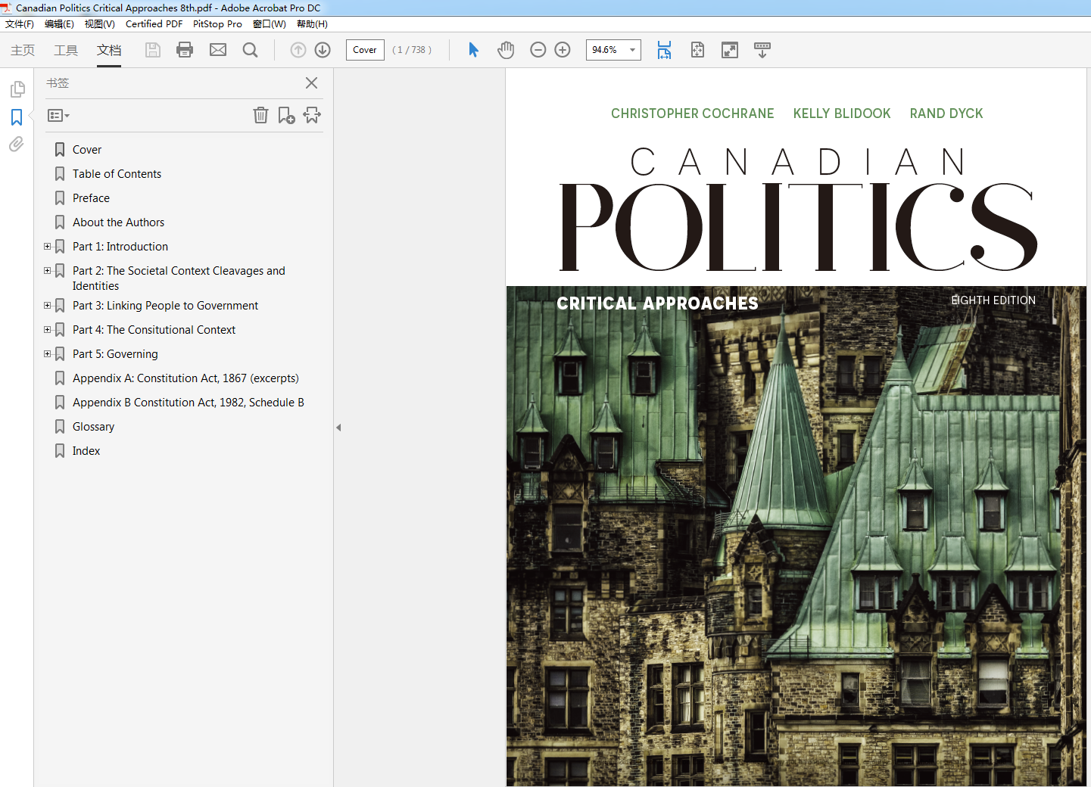Image resolution: width=1091 pixels, height=787 pixels.
Task: Expand Part 1: Introduction bookmark
Action: [x=47, y=247]
